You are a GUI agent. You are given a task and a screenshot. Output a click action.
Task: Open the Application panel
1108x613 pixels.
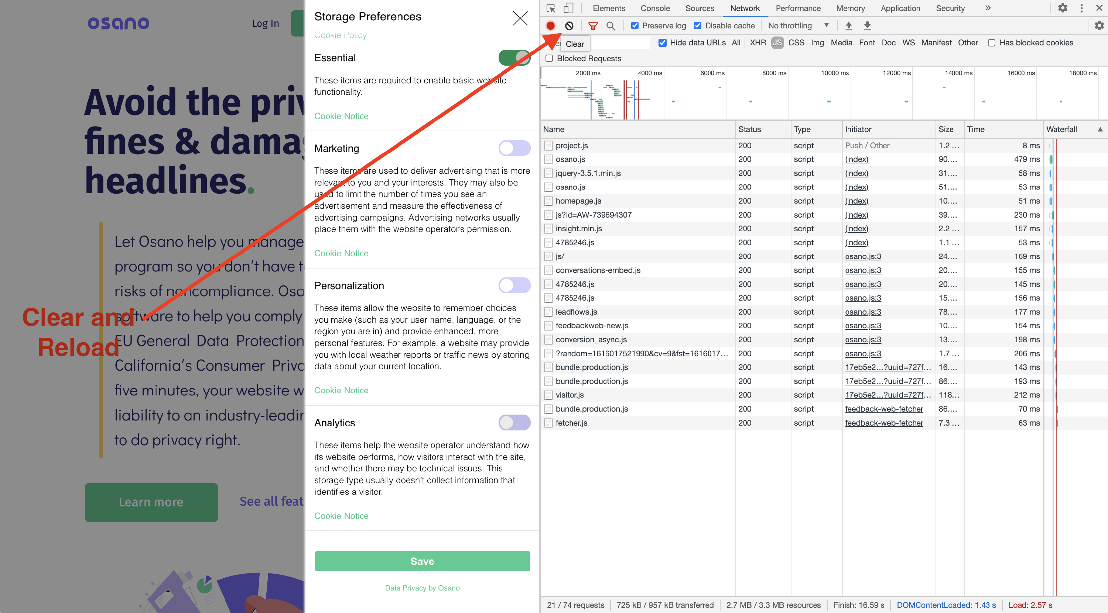pos(900,8)
